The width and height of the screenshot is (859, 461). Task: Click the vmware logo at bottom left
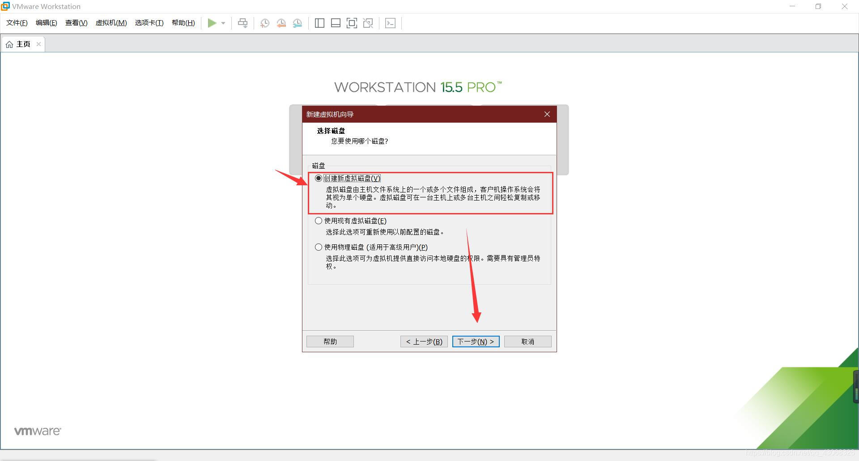[38, 431]
